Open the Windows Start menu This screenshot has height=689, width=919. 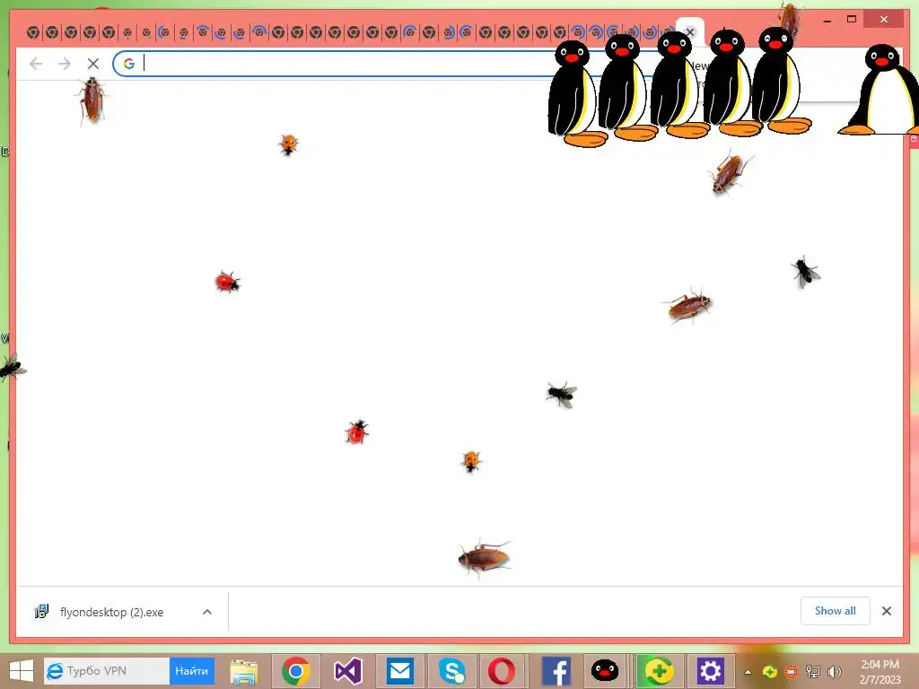(x=22, y=671)
